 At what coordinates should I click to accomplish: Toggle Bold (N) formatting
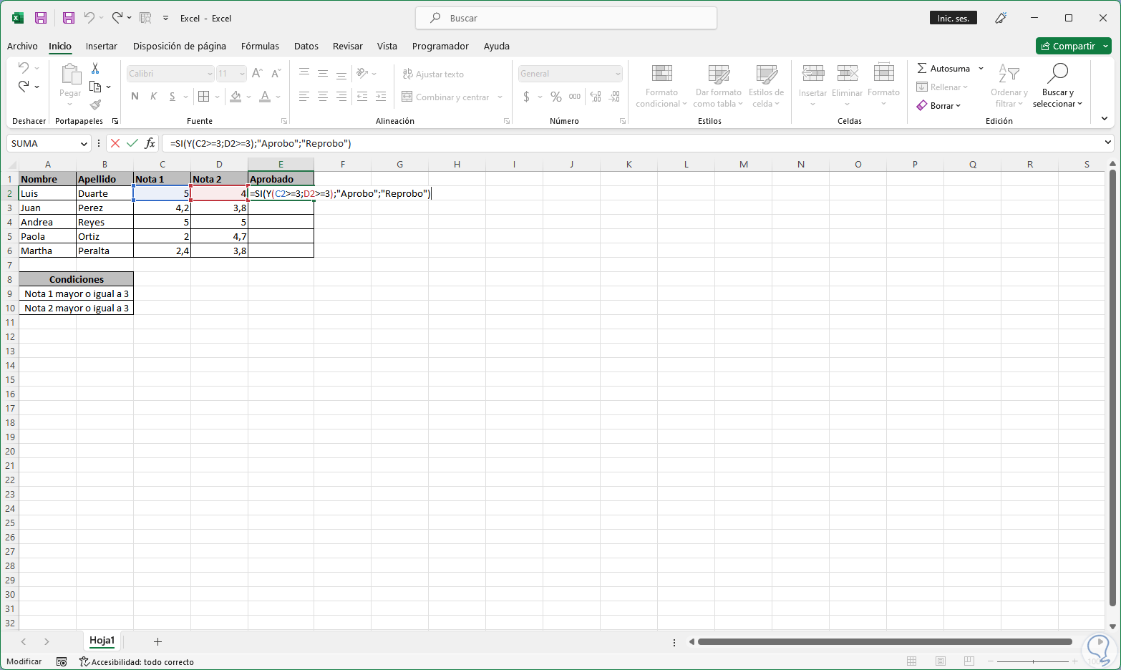pos(135,97)
